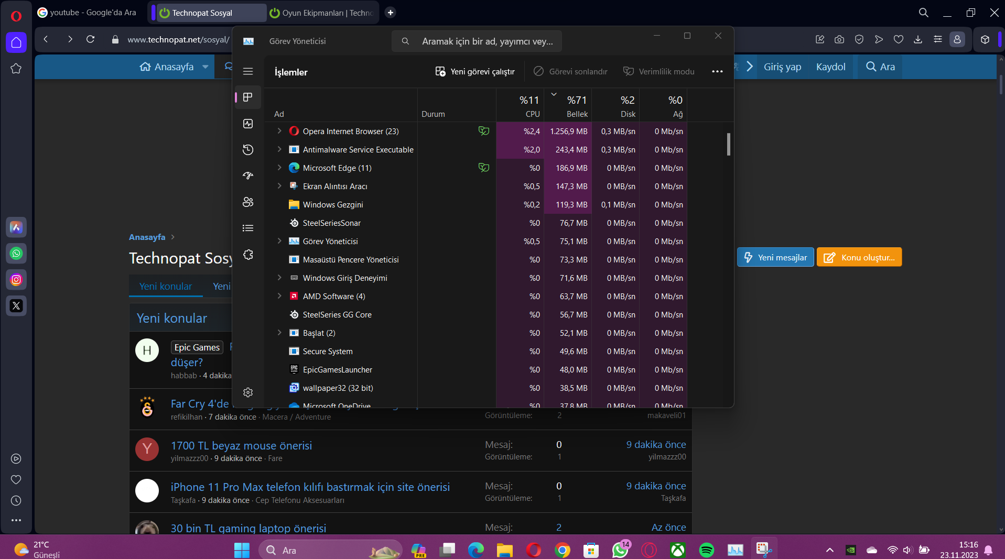This screenshot has width=1005, height=559.
Task: Select the Yeni konular tab
Action: pyautogui.click(x=166, y=287)
